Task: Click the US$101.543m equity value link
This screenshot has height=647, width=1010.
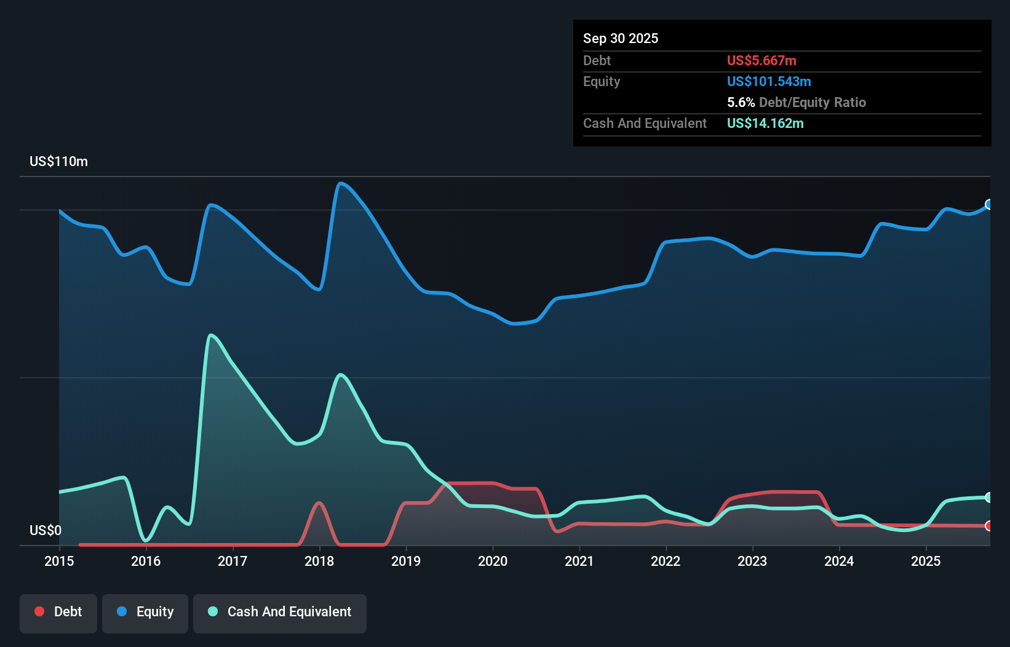Action: tap(769, 81)
